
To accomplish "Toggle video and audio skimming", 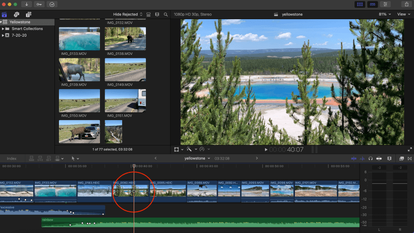I will [x=354, y=158].
